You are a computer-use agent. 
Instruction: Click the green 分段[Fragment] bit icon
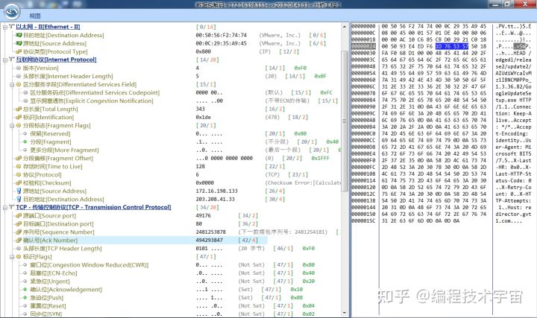pos(25,142)
